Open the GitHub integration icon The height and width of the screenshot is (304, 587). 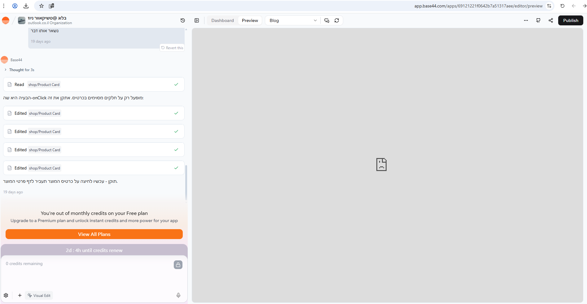pos(538,20)
